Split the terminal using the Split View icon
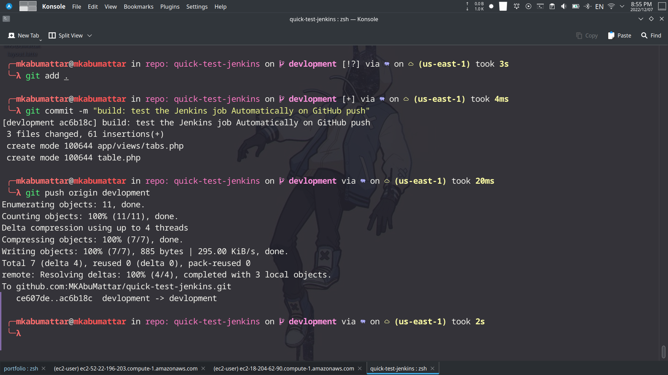Image resolution: width=668 pixels, height=375 pixels. click(52, 35)
